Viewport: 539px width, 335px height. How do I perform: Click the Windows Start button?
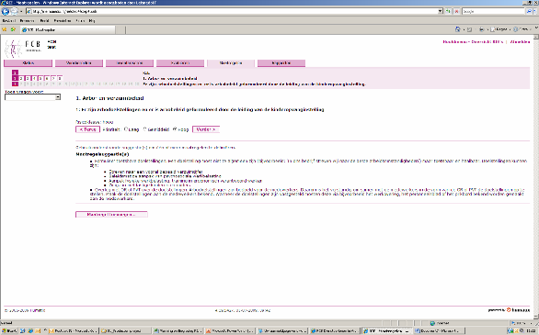pyautogui.click(x=9, y=331)
